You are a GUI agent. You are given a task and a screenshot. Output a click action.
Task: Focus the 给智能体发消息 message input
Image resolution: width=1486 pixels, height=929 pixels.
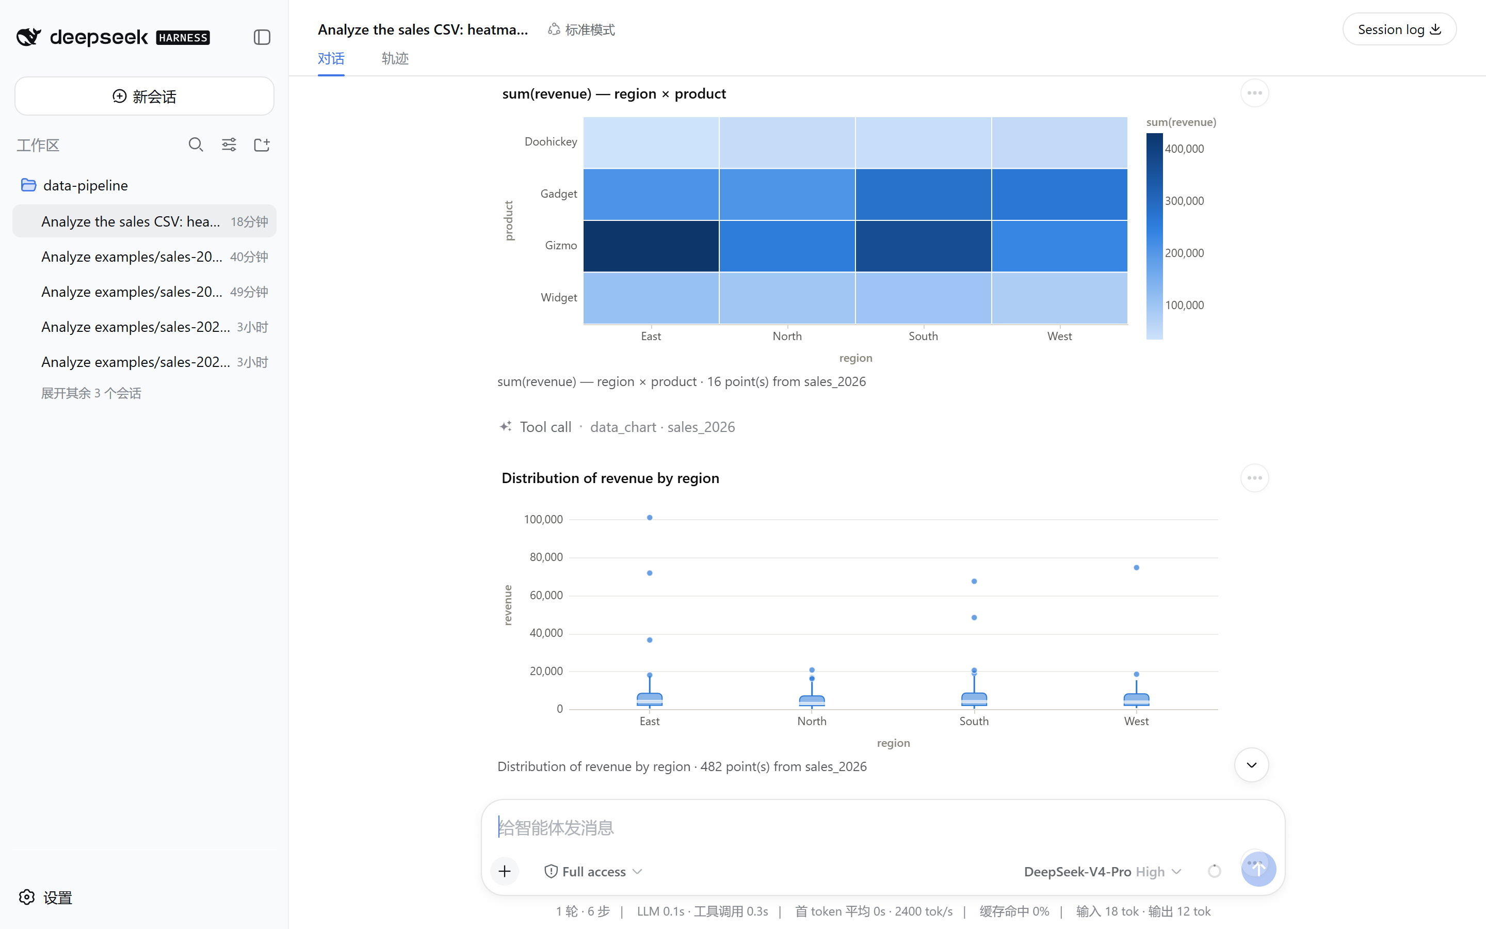coord(882,828)
